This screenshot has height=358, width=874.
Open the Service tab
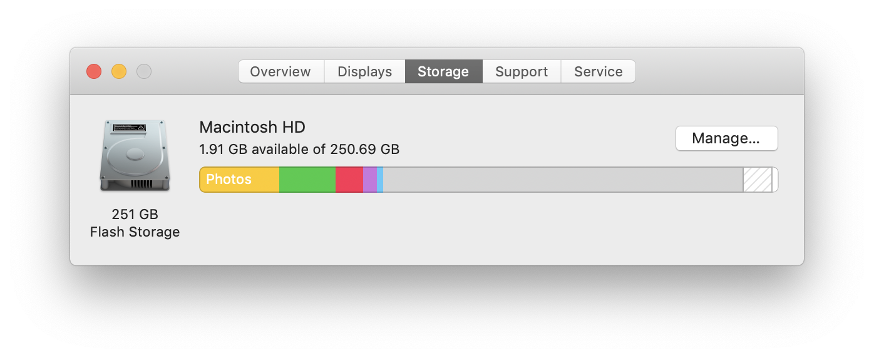tap(599, 71)
